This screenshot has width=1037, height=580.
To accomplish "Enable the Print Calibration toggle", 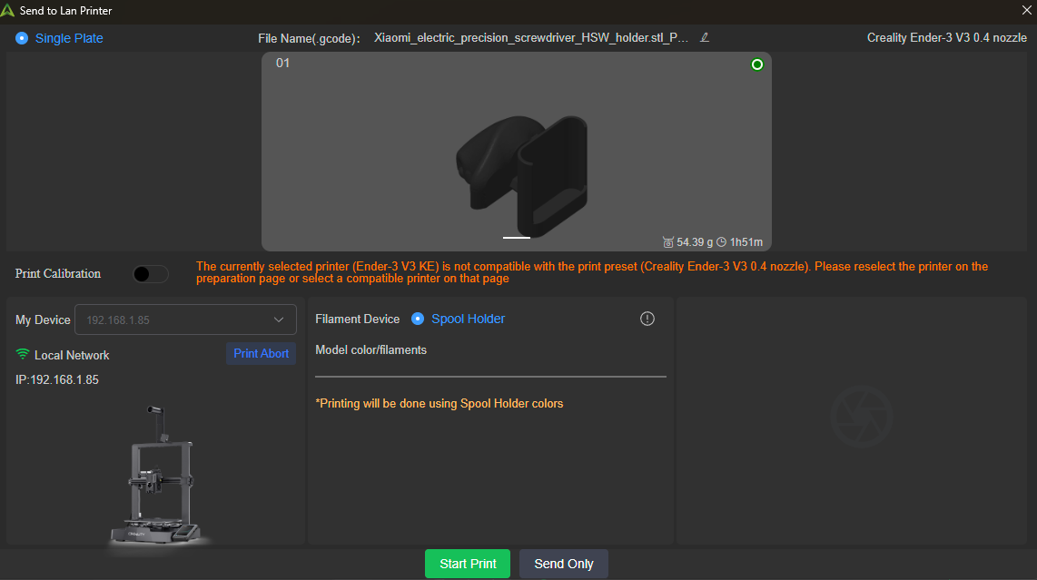I will pos(150,274).
